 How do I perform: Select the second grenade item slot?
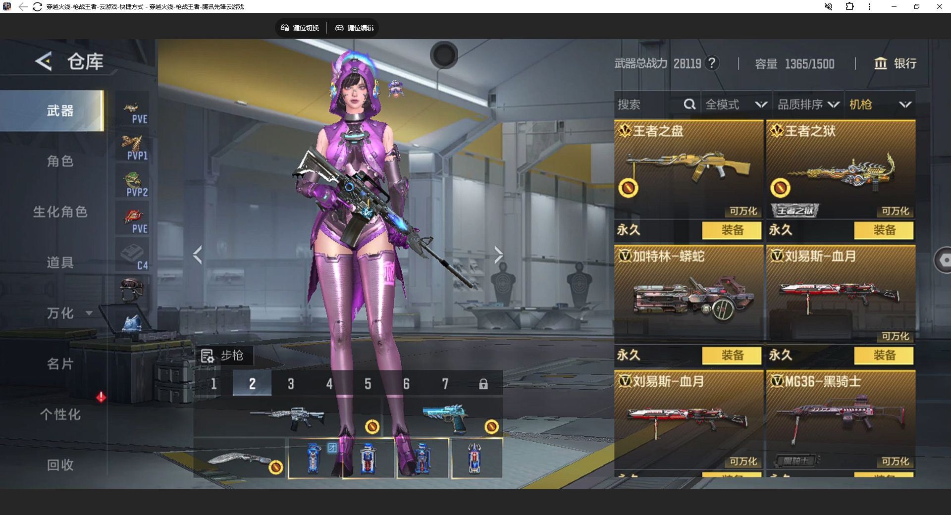click(x=368, y=458)
